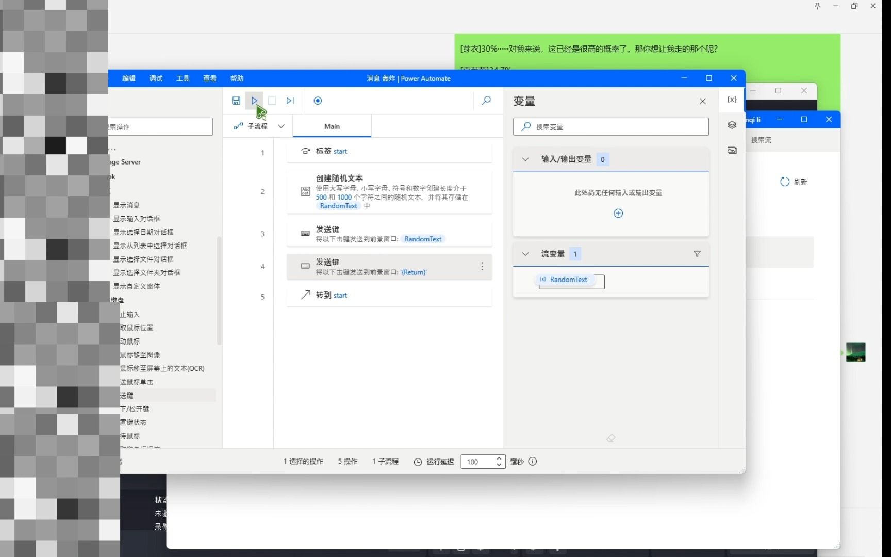891x557 pixels.
Task: Click the 搜索变量 search field
Action: click(610, 126)
